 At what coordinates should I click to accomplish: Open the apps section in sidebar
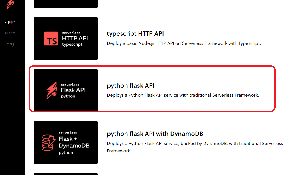pos(10,22)
